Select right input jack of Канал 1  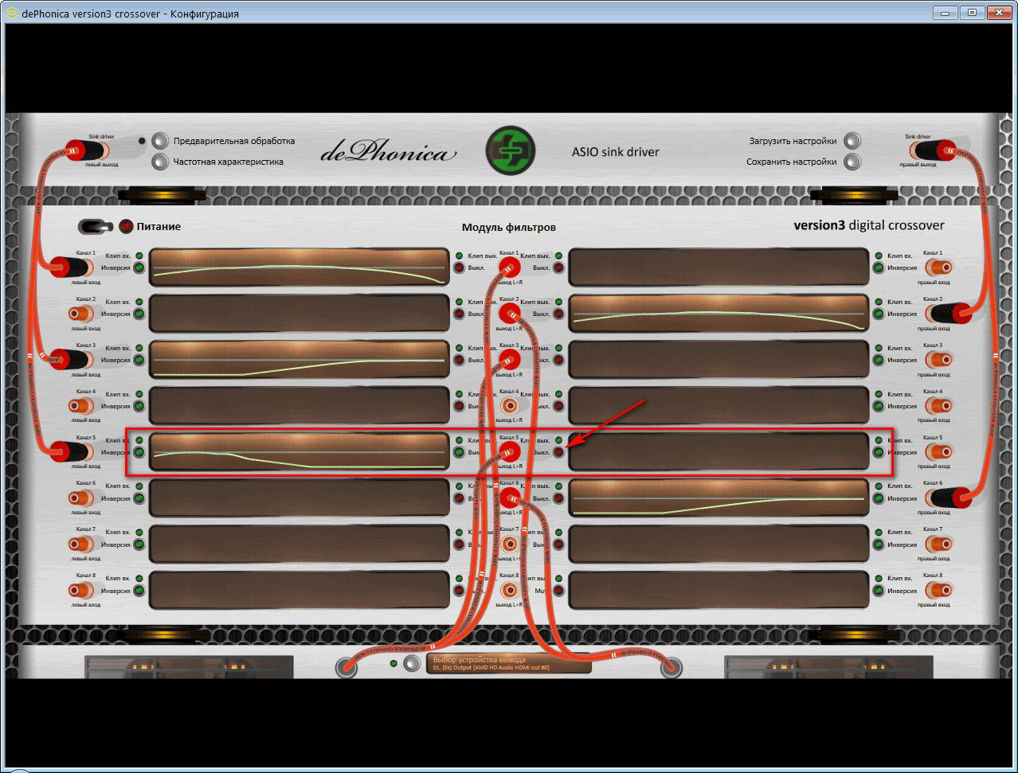click(938, 267)
